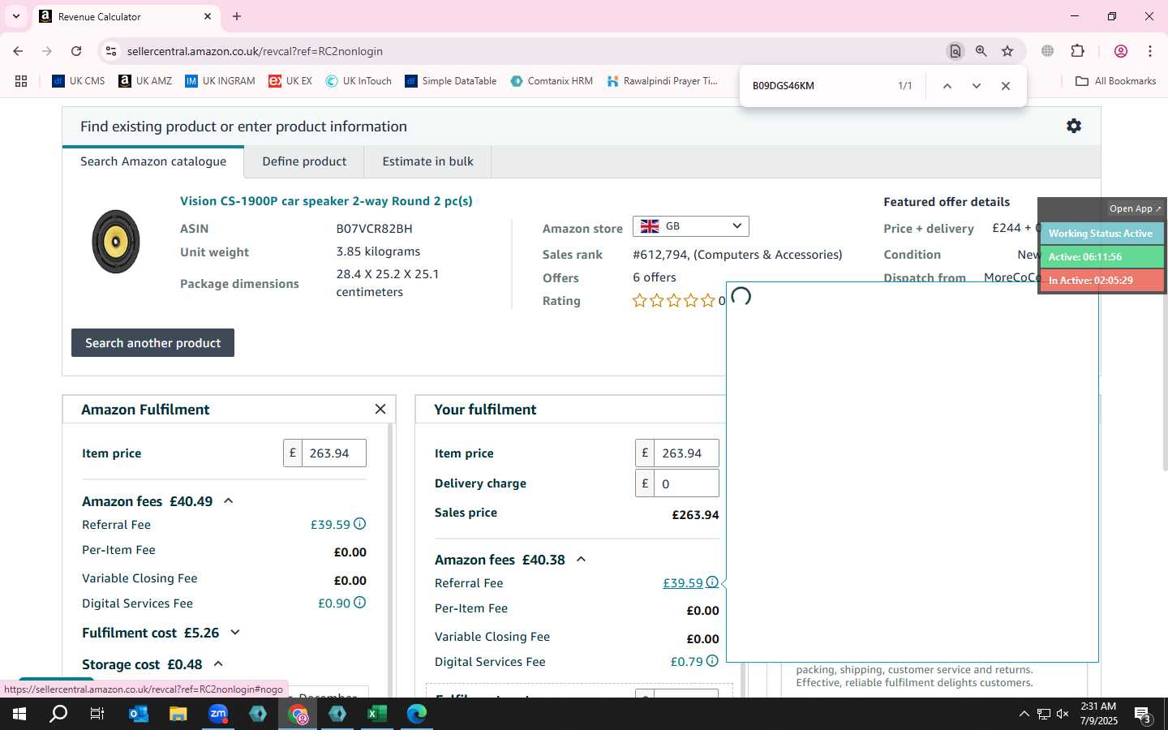Open All Bookmarks folder
Image resolution: width=1168 pixels, height=730 pixels.
1116,81
